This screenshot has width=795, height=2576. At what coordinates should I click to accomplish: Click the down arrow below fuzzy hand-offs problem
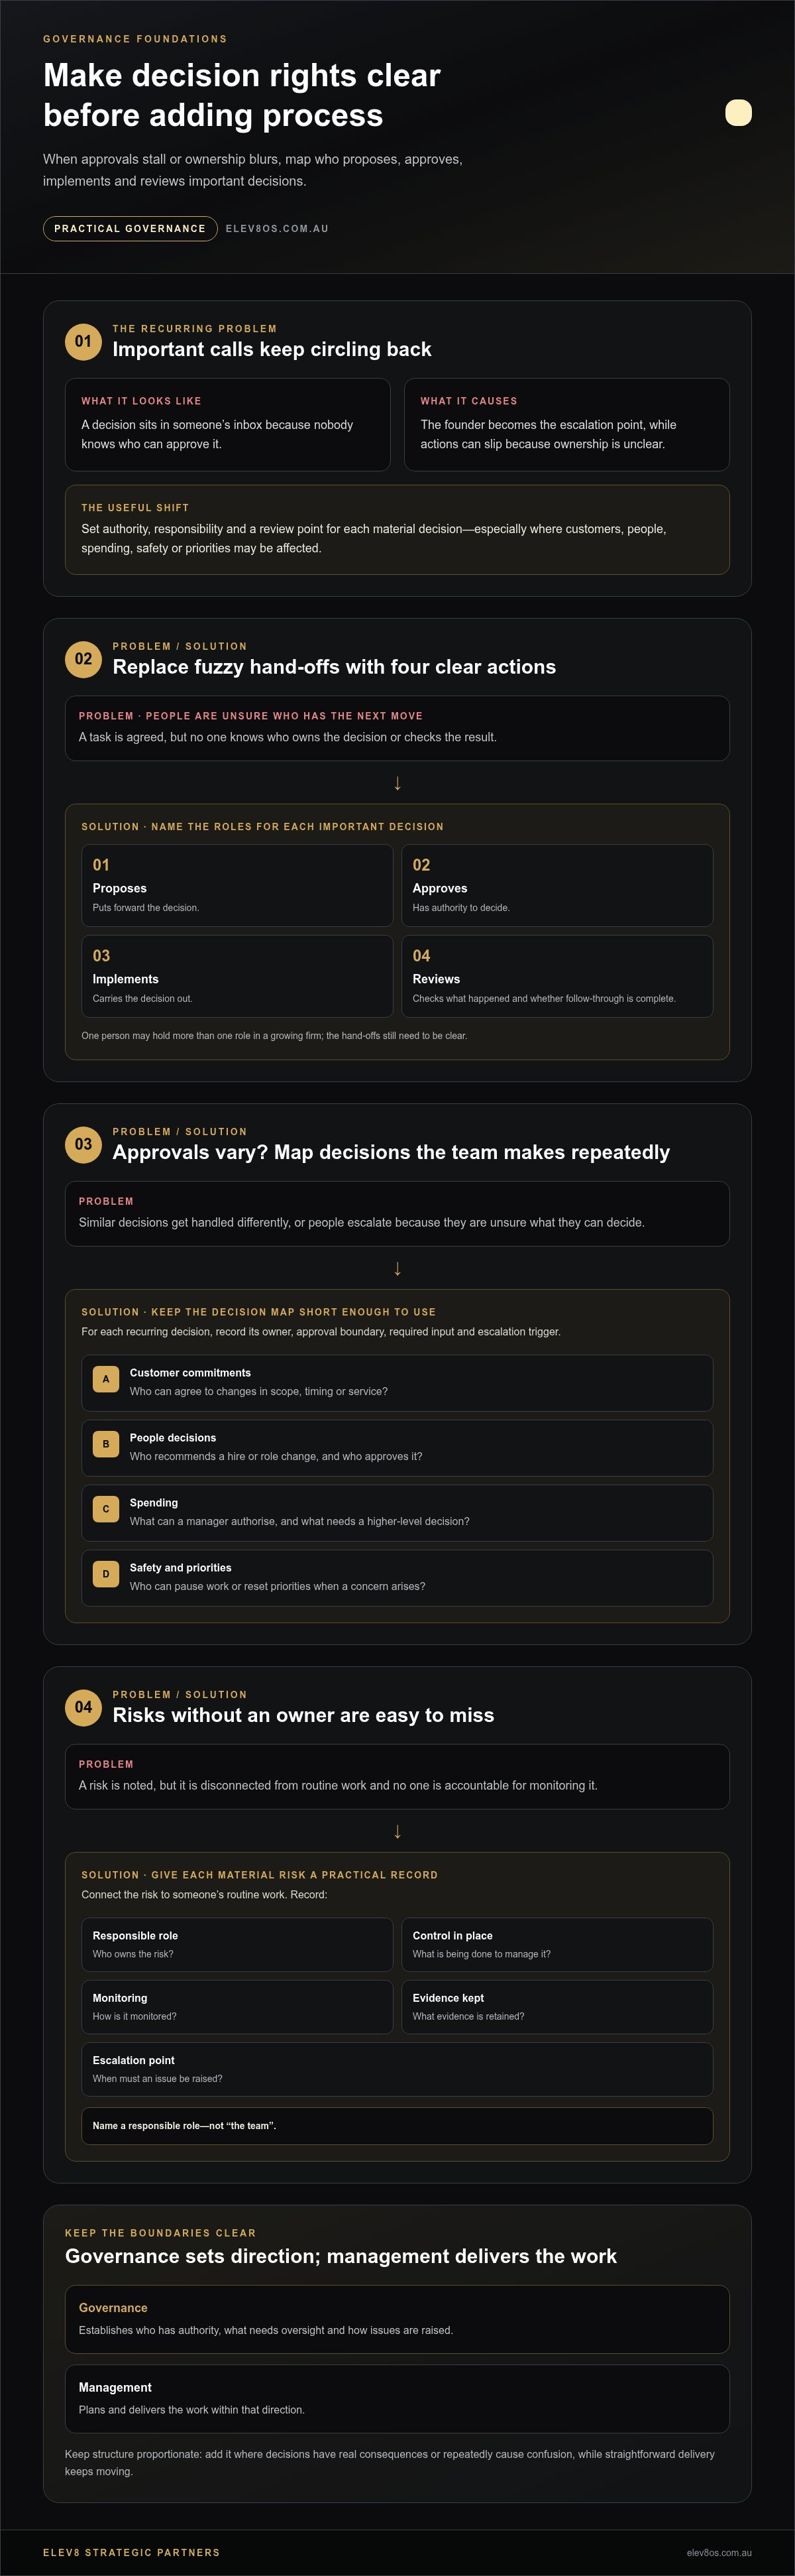click(x=397, y=783)
